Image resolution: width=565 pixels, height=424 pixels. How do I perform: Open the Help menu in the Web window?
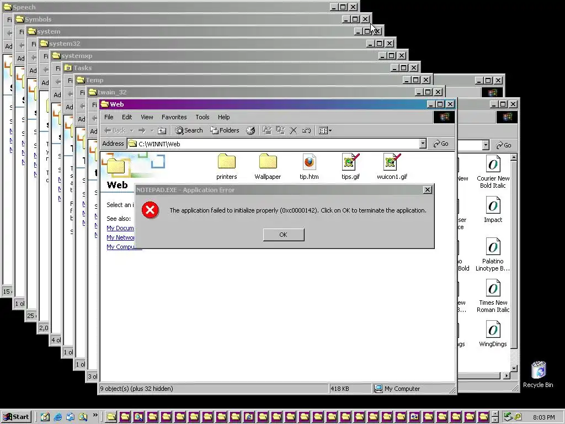pyautogui.click(x=224, y=117)
